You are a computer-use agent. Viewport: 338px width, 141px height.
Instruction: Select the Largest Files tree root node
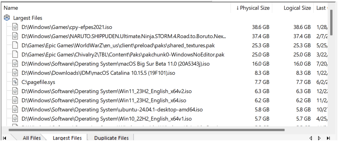[x=28, y=18]
